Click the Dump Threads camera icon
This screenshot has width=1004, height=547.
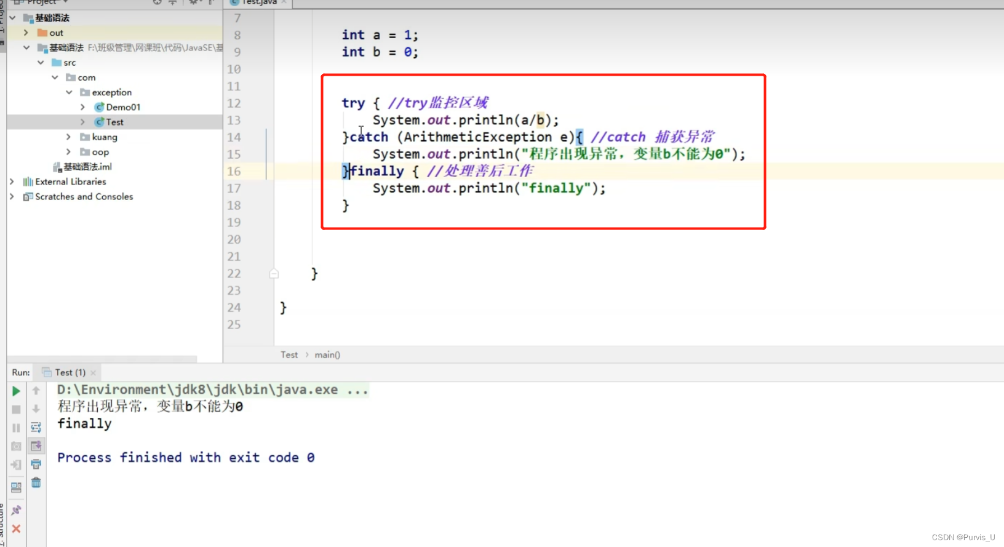[16, 446]
